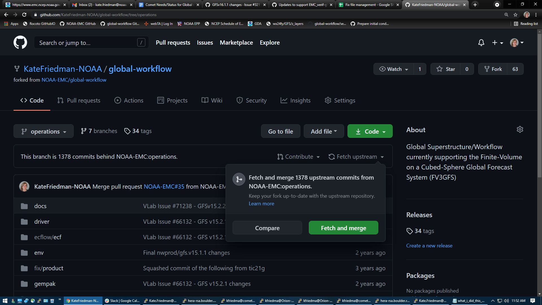Image resolution: width=542 pixels, height=305 pixels.
Task: Open Issues in the top navigation
Action: (205, 43)
